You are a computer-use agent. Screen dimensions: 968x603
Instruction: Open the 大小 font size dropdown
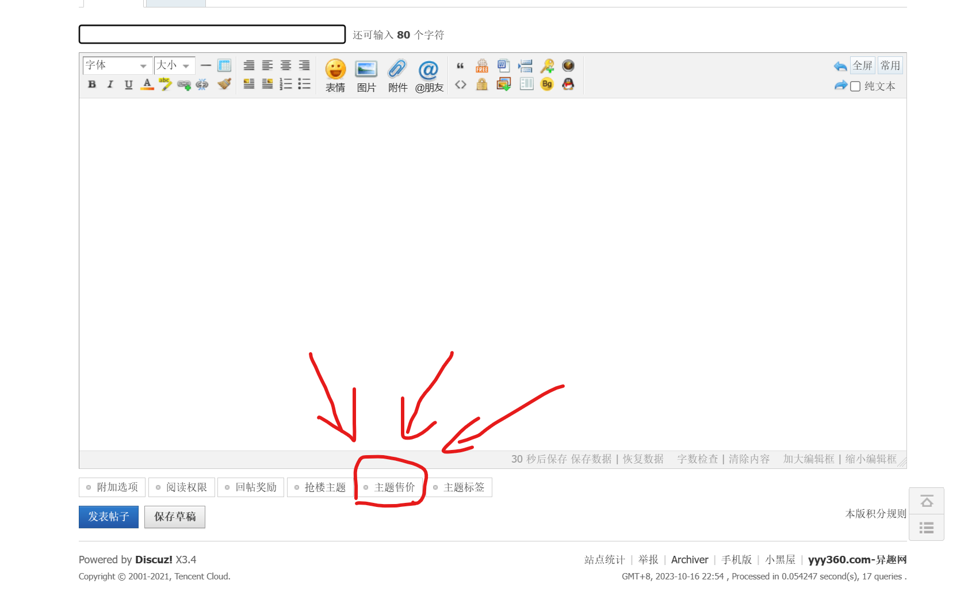(174, 66)
